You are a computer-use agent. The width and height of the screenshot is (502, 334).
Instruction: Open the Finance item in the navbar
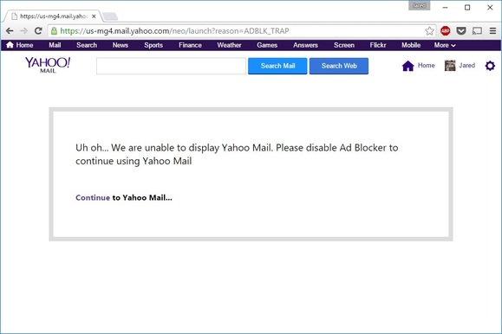(190, 45)
